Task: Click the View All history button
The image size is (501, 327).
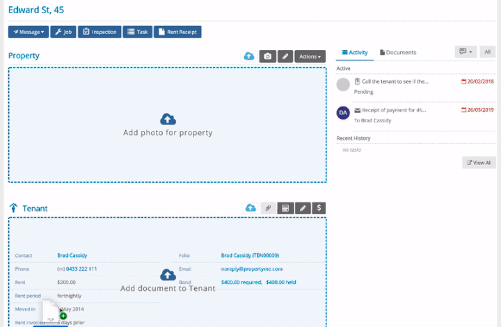Action: (x=479, y=163)
